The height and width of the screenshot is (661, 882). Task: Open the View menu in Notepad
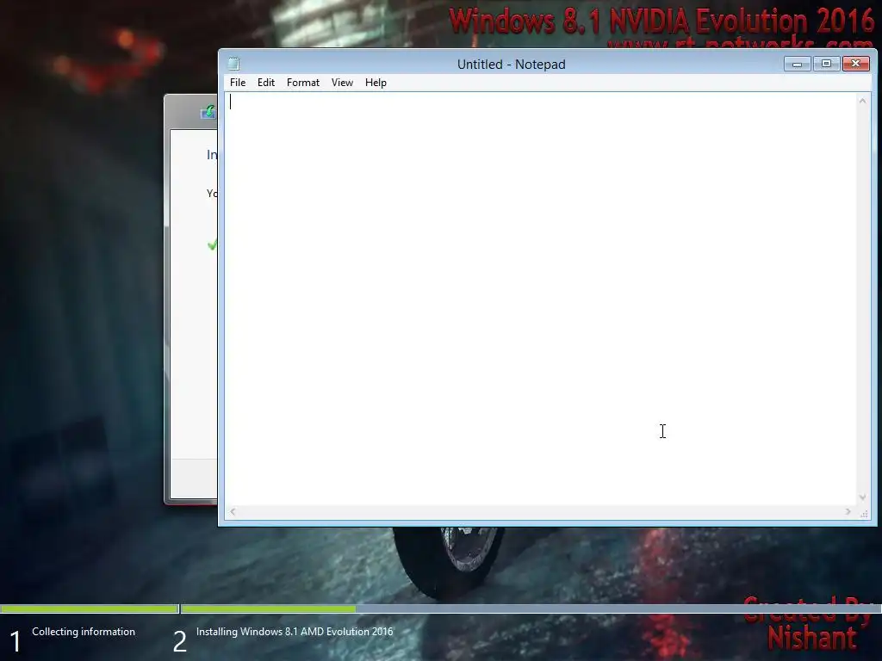point(342,83)
